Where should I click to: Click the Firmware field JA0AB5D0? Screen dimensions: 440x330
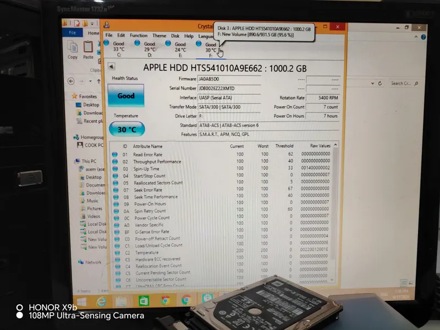click(229, 79)
